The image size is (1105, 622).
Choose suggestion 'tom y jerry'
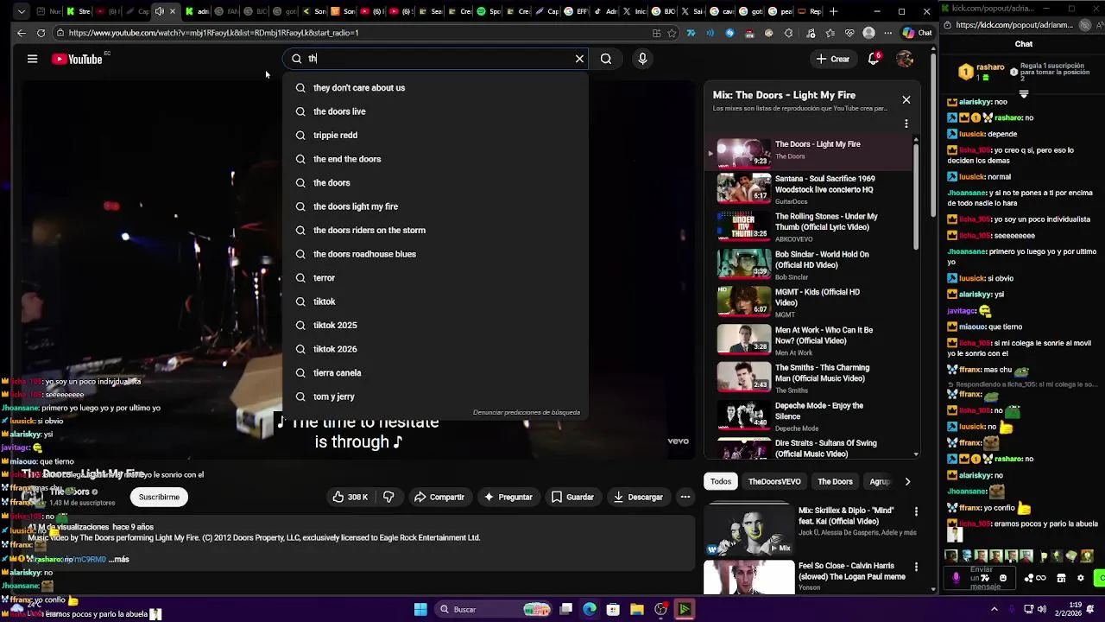[435, 397]
